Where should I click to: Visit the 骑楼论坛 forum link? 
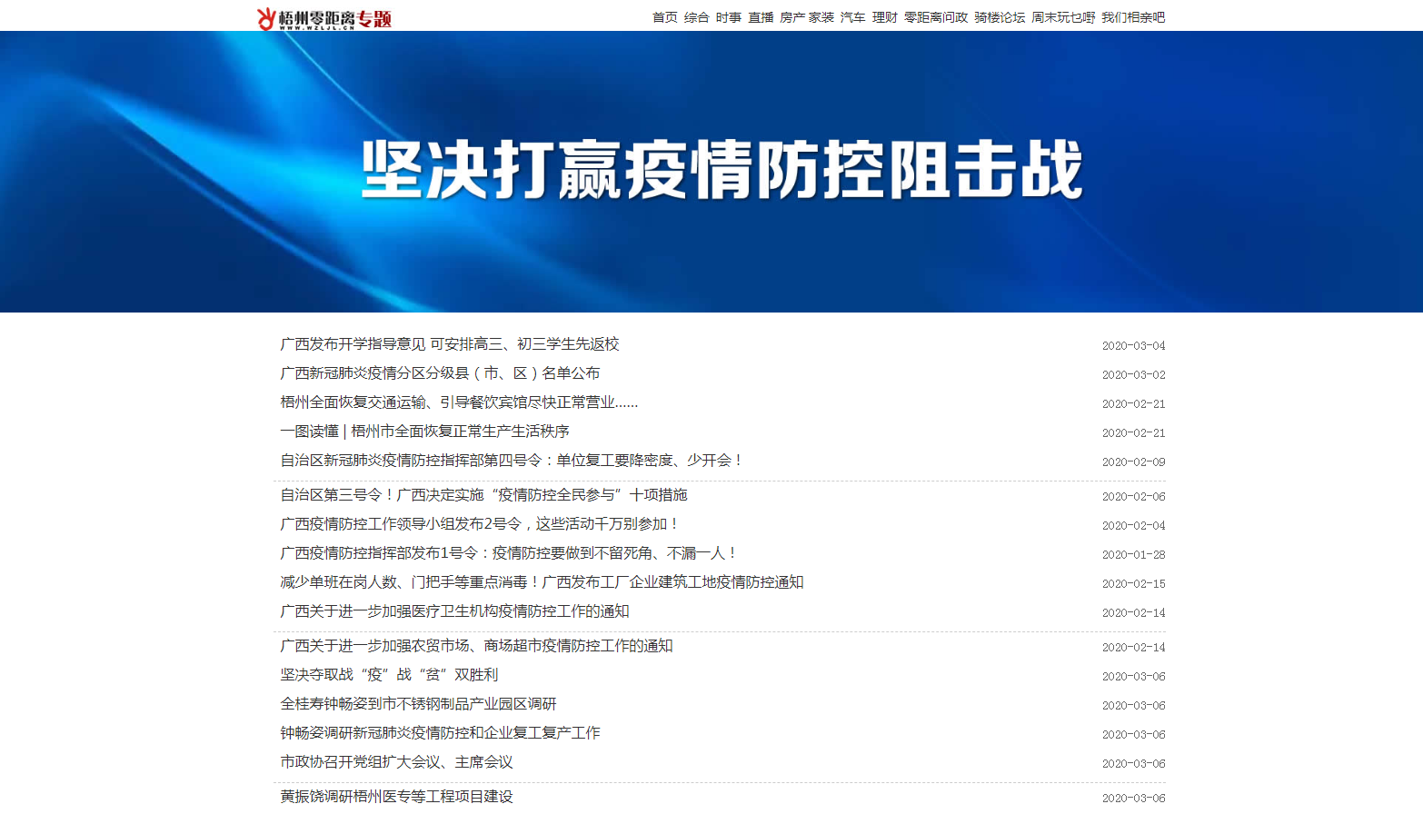(x=999, y=17)
